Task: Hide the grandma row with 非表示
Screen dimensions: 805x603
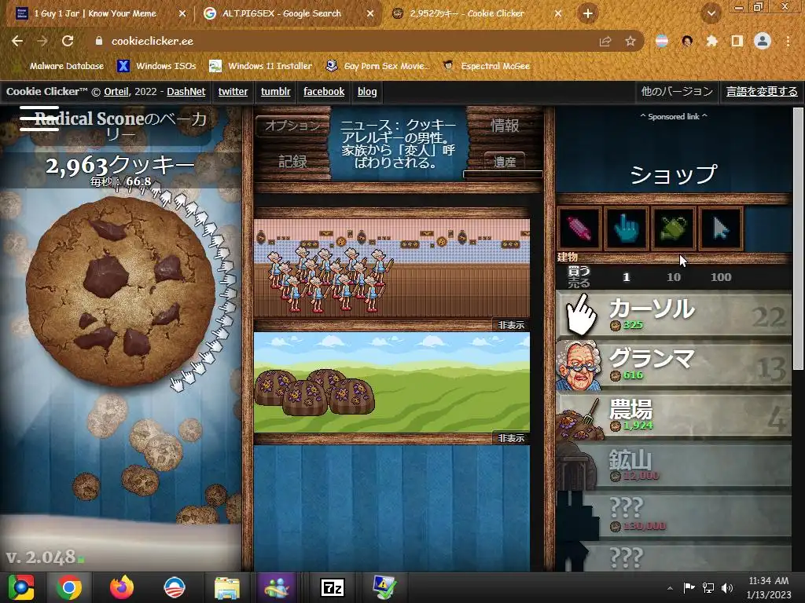Action: click(x=511, y=325)
